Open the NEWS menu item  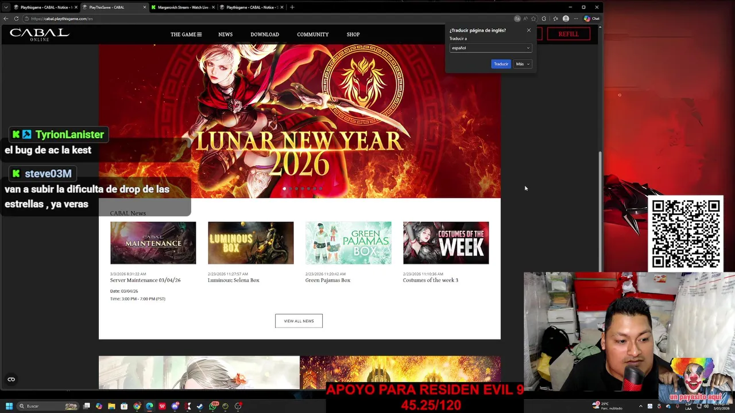(225, 34)
